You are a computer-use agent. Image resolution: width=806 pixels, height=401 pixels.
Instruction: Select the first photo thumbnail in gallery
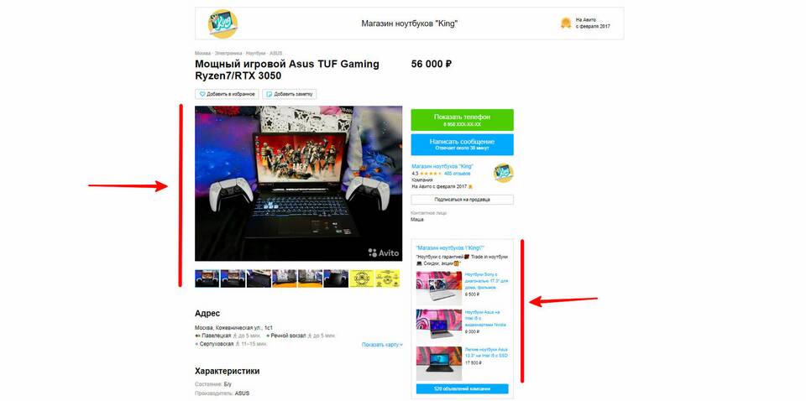click(207, 278)
